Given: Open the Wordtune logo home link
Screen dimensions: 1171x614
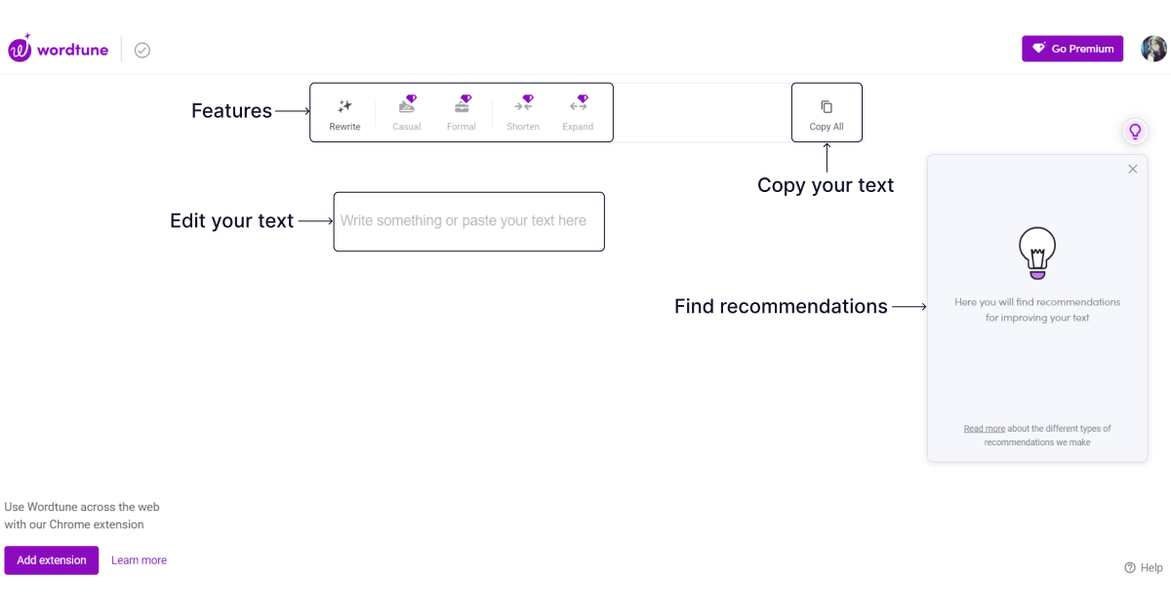Looking at the screenshot, I should tap(61, 49).
